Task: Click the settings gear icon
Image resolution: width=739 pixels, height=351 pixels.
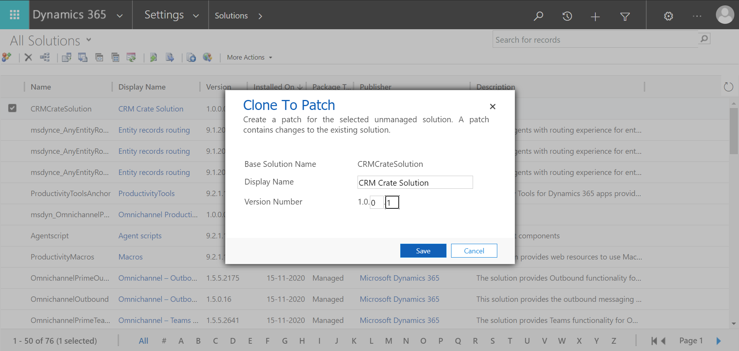Action: point(668,16)
